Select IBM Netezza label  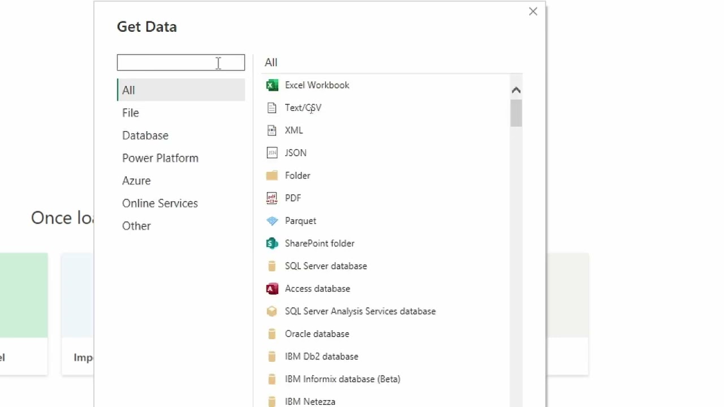pos(310,402)
